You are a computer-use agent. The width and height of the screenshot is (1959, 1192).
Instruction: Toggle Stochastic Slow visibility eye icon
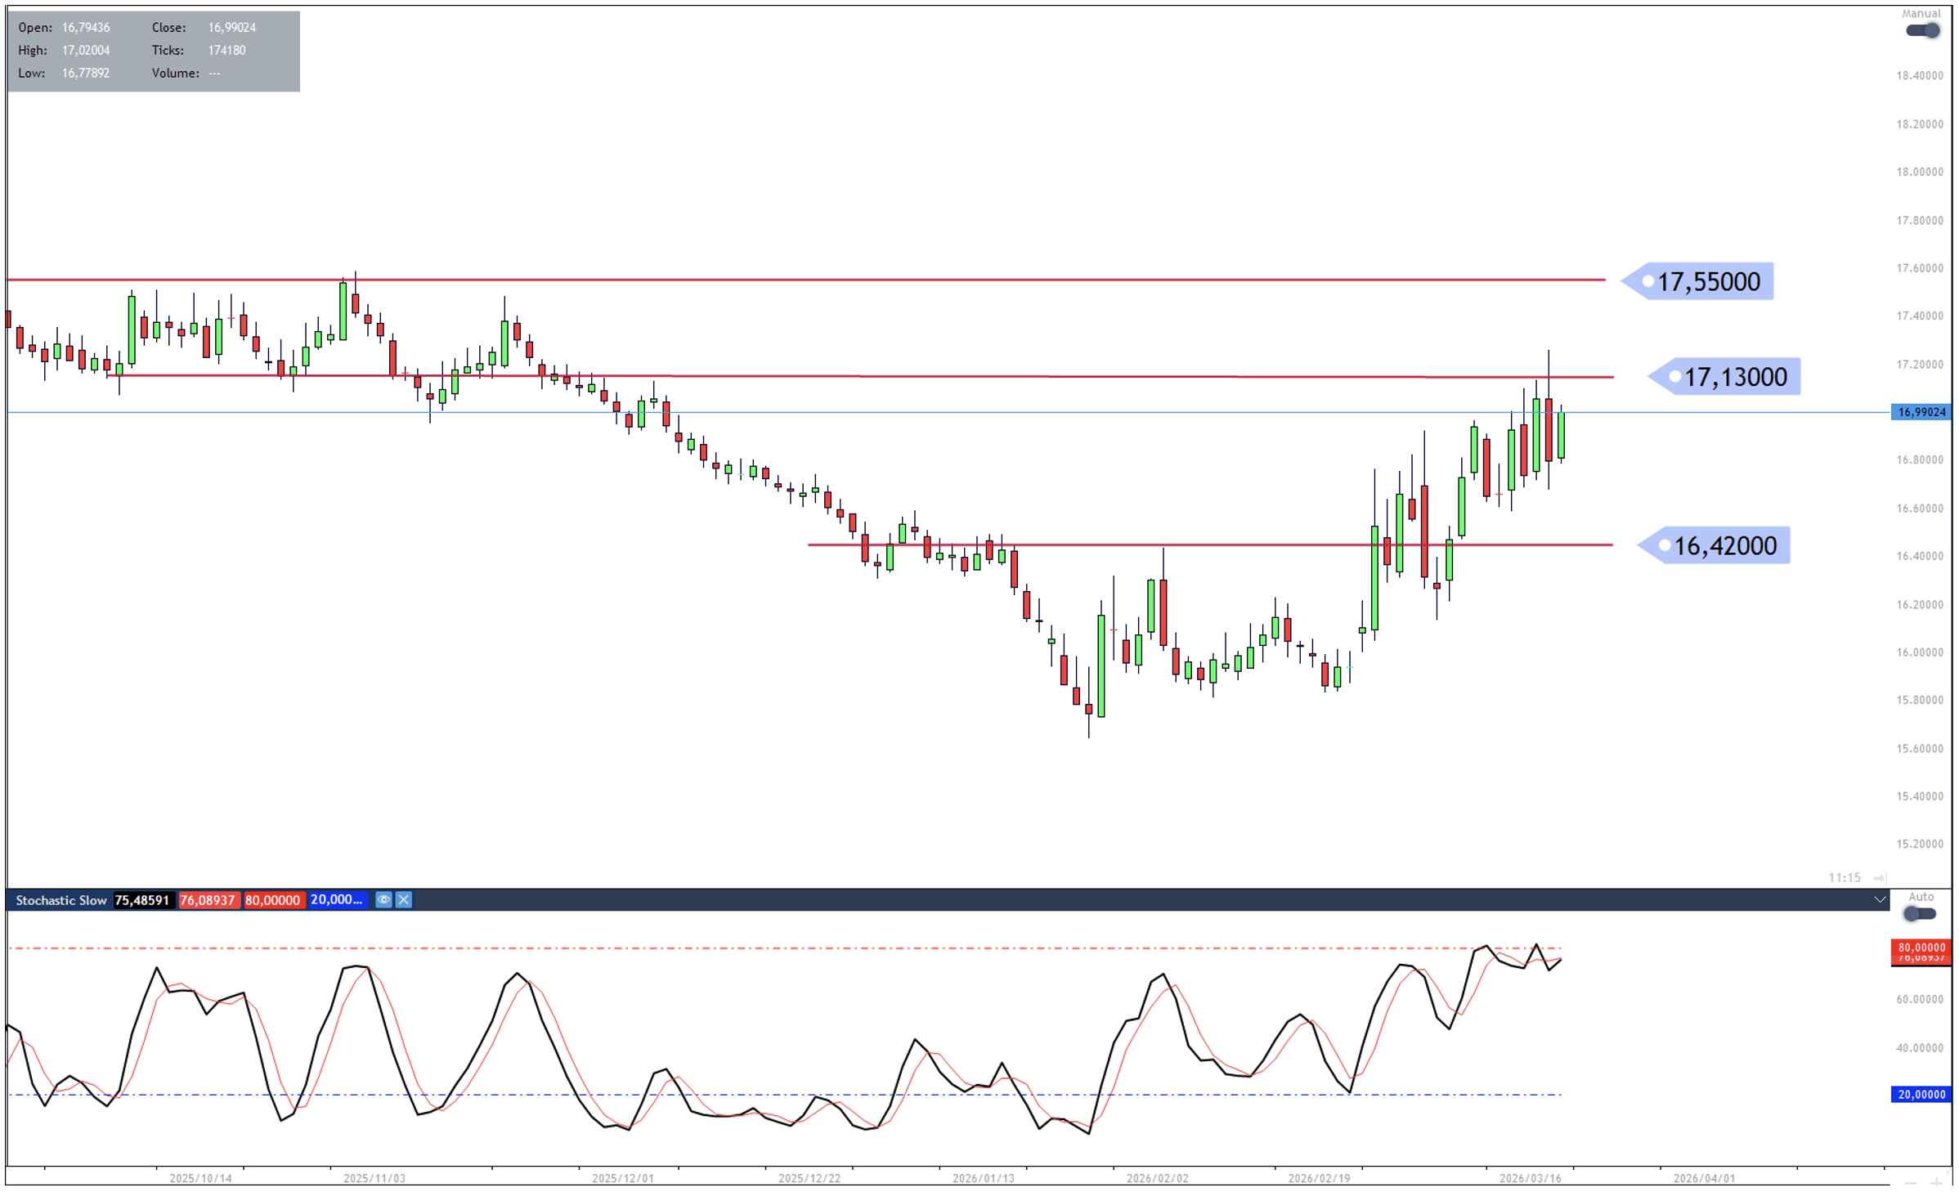[383, 900]
